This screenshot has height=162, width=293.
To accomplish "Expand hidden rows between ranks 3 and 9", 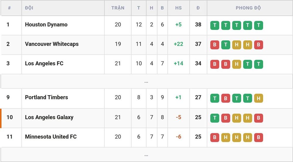I will click(146, 81).
